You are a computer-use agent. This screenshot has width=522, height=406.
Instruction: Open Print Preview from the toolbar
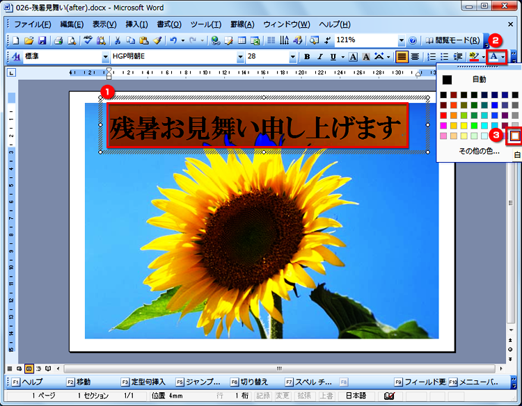(72, 40)
